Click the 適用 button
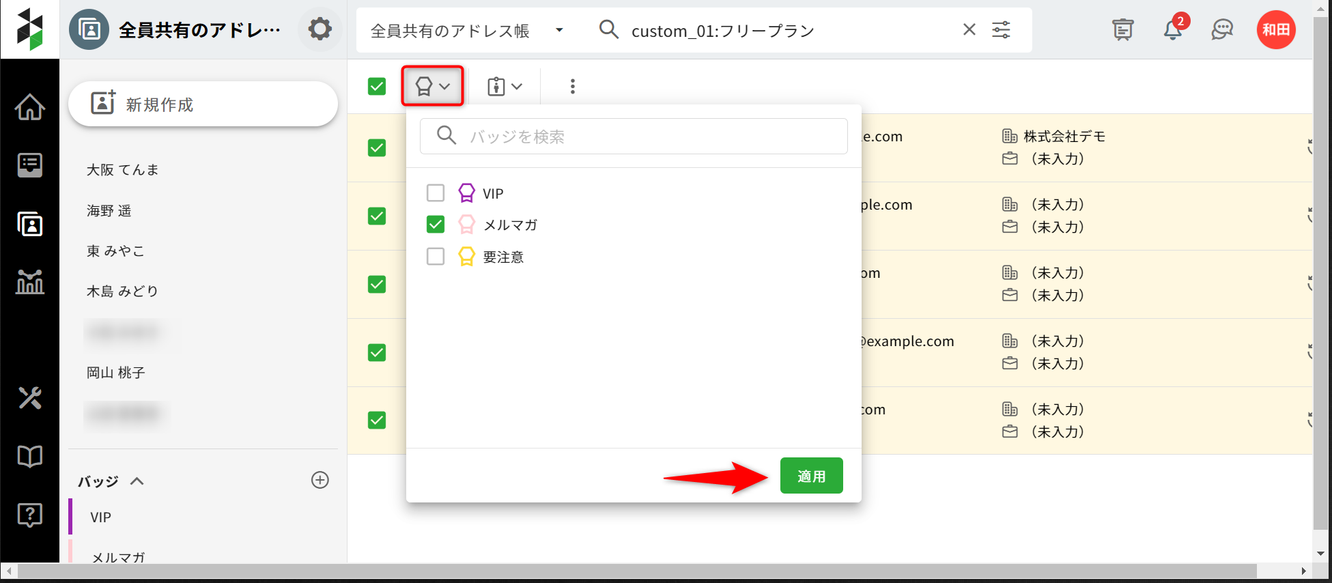Image resolution: width=1332 pixels, height=583 pixels. [x=811, y=476]
